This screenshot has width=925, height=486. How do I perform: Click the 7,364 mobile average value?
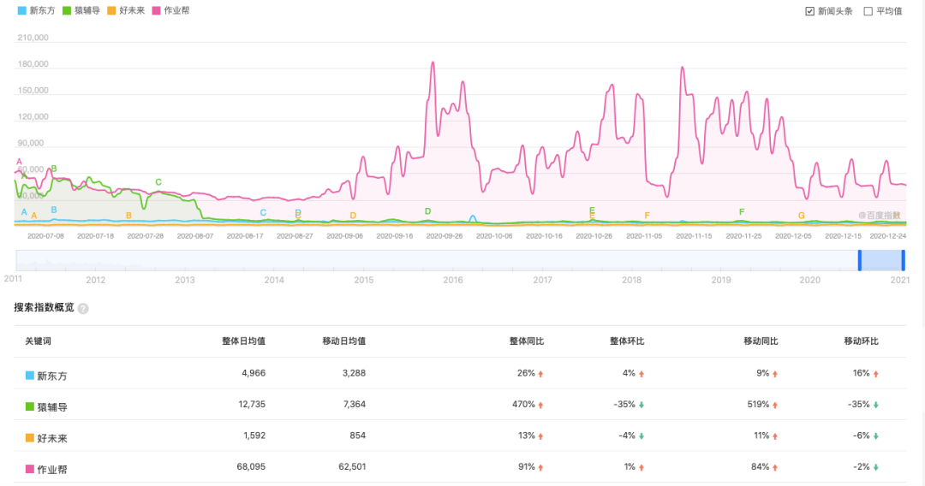point(355,404)
